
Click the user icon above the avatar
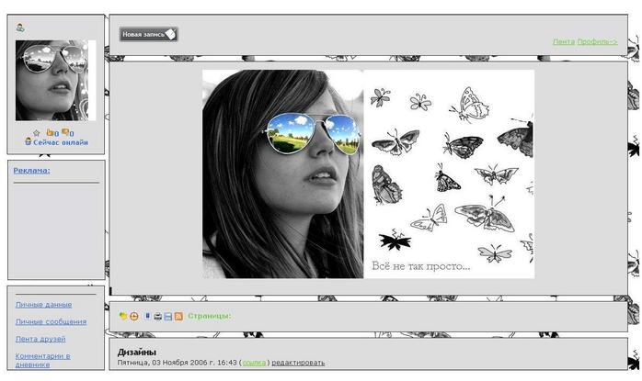[x=20, y=28]
